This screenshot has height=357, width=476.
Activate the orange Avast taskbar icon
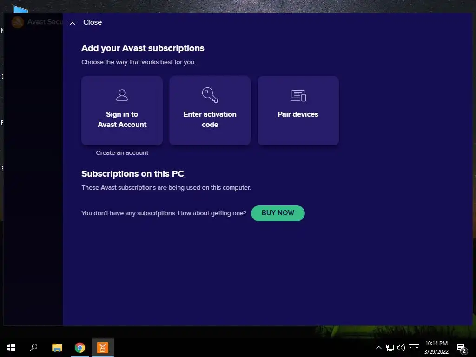[103, 348]
